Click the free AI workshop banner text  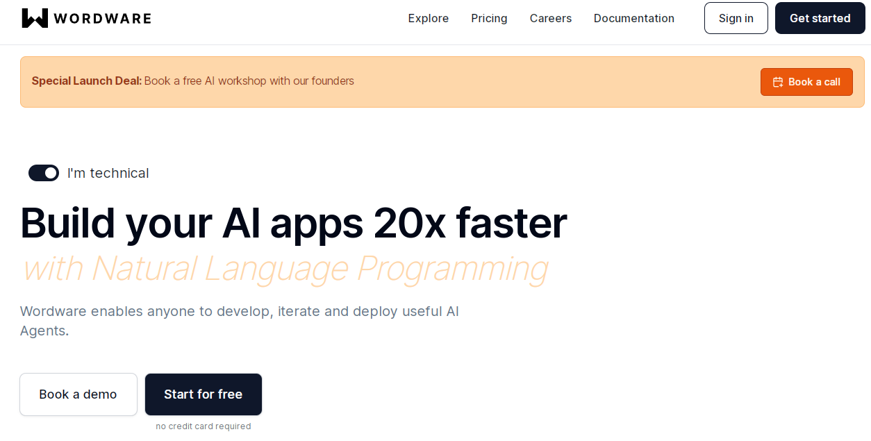click(249, 81)
